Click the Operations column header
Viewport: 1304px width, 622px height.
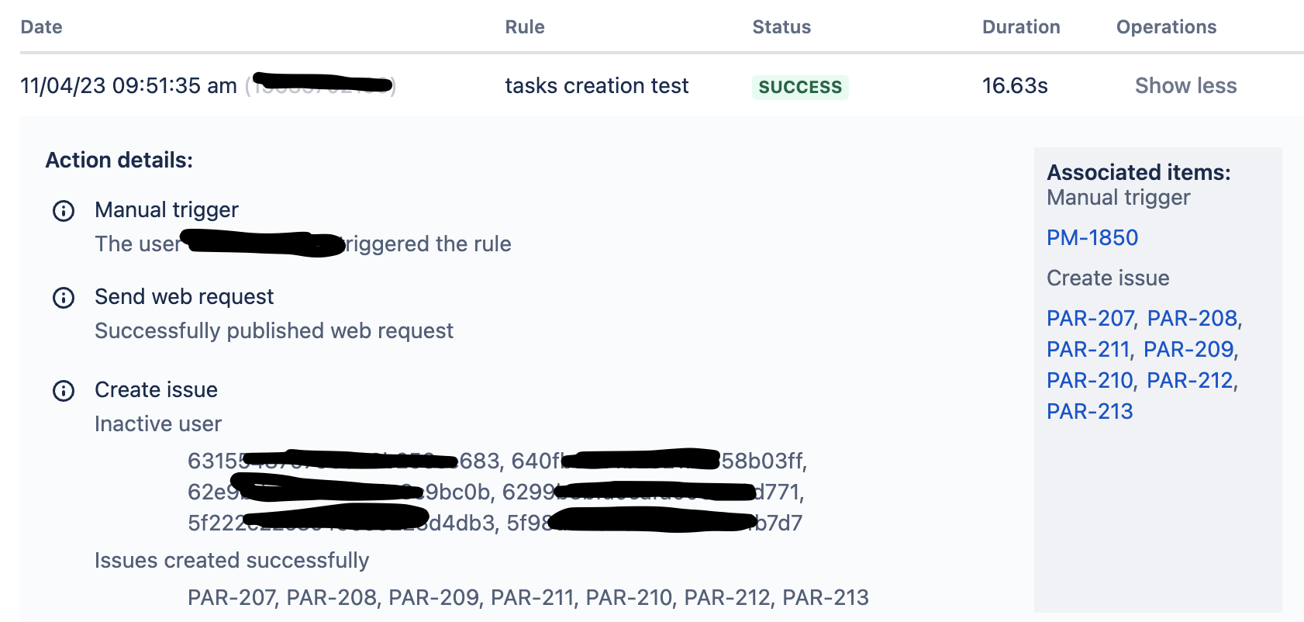pyautogui.click(x=1166, y=26)
